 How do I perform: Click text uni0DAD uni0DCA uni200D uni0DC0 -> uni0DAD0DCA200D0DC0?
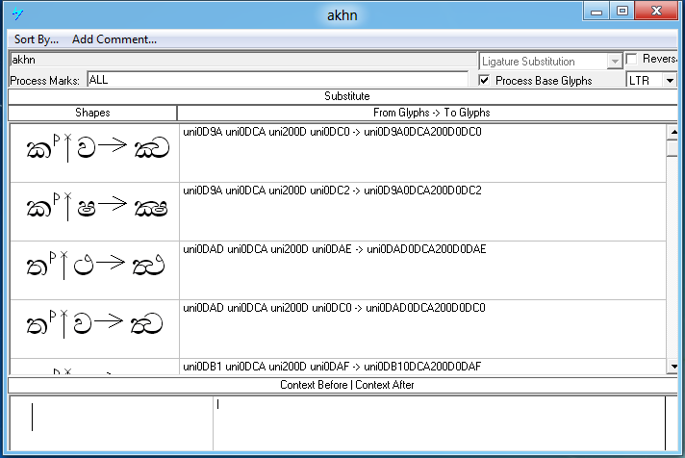coord(334,308)
